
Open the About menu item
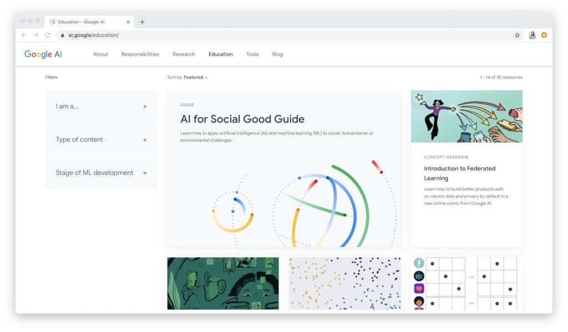[x=100, y=54]
